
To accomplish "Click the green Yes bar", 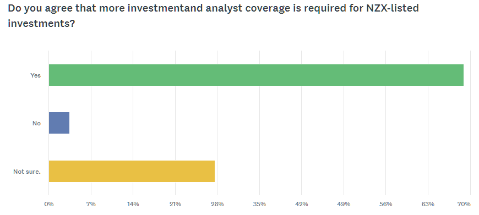I will pos(256,75).
